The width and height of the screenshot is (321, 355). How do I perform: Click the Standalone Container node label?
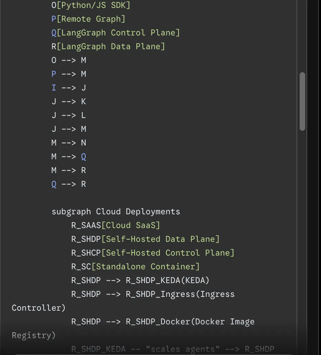pos(151,267)
